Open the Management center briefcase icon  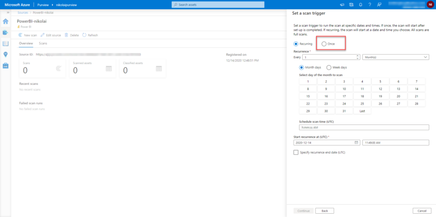pos(6,66)
